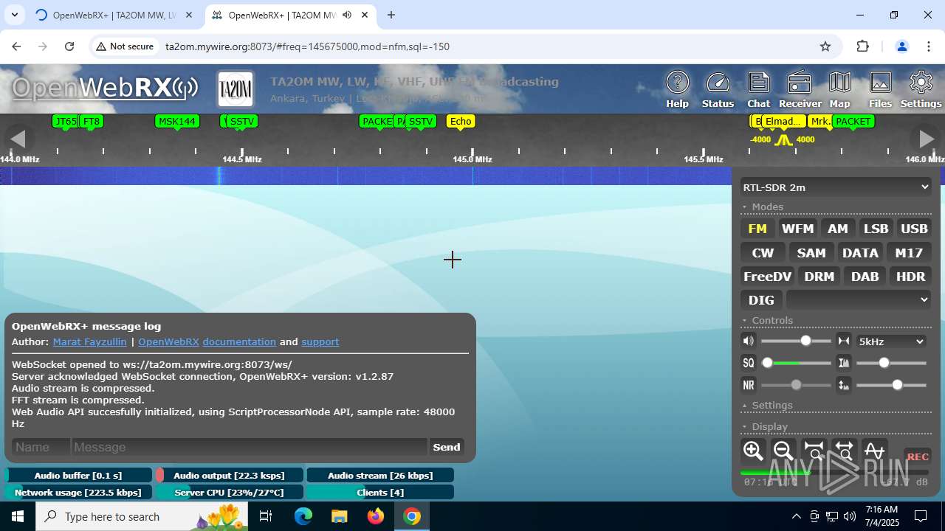The image size is (945, 531).
Task: Shift frequency scale right with arrow
Action: click(926, 139)
